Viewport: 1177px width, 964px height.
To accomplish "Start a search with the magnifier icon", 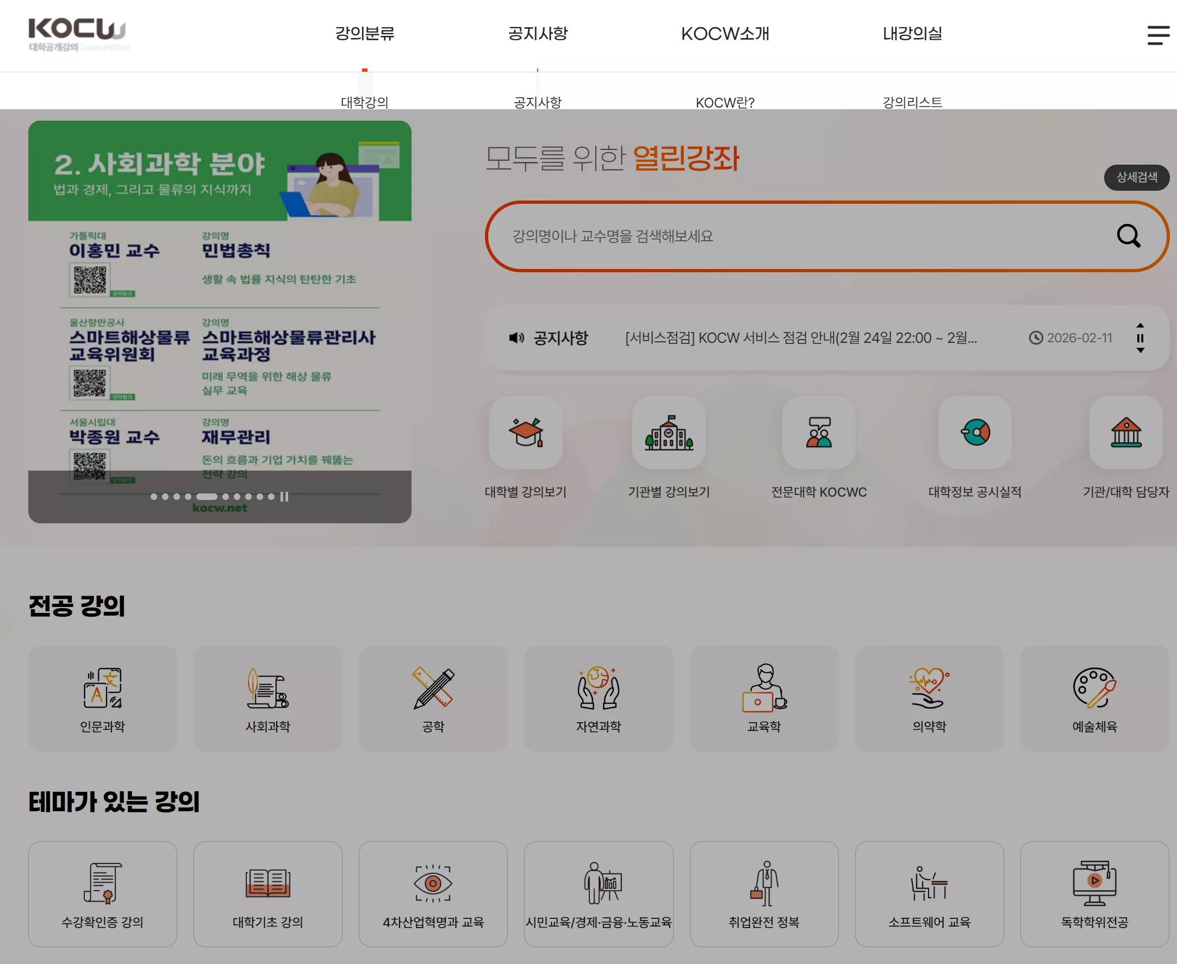I will click(1129, 236).
